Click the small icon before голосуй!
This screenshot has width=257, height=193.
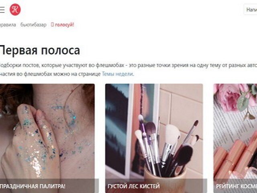[x=52, y=25]
